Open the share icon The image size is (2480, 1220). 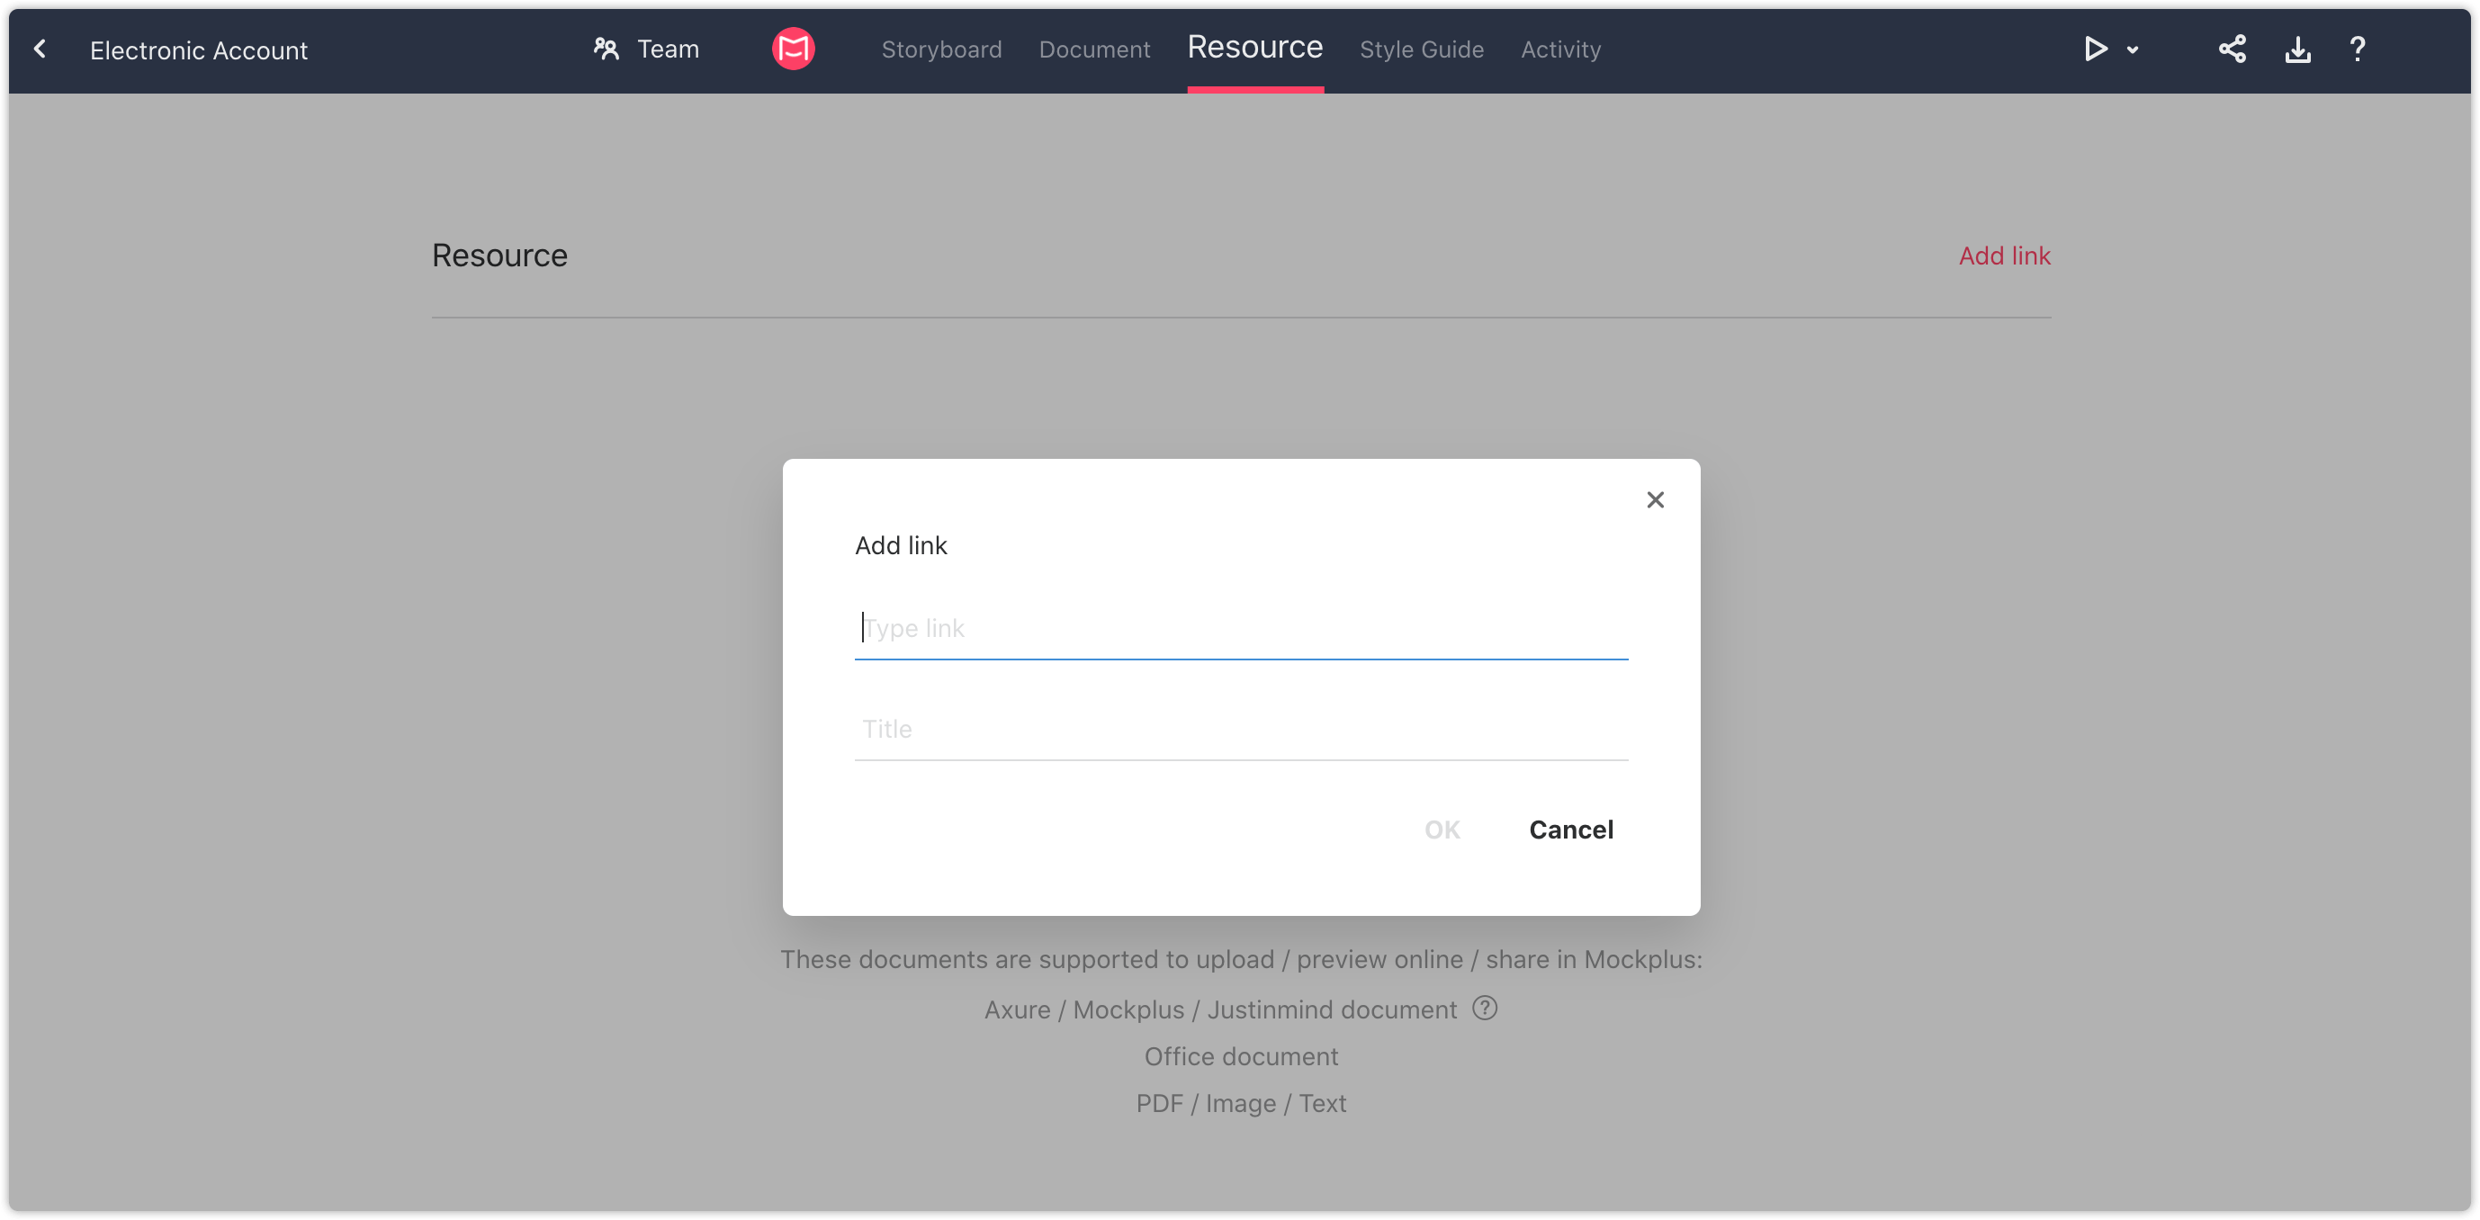tap(2233, 49)
